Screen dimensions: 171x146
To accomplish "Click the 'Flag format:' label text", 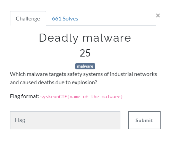I will coord(25,96).
